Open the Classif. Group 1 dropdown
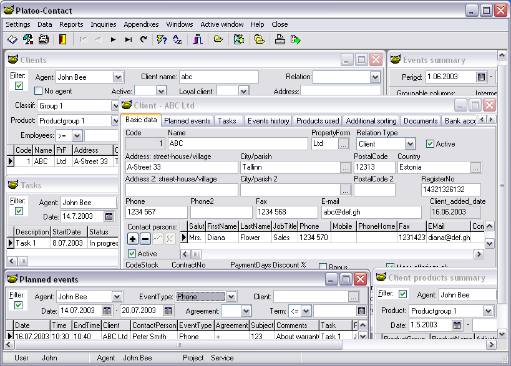The height and width of the screenshot is (366, 511). [x=115, y=106]
